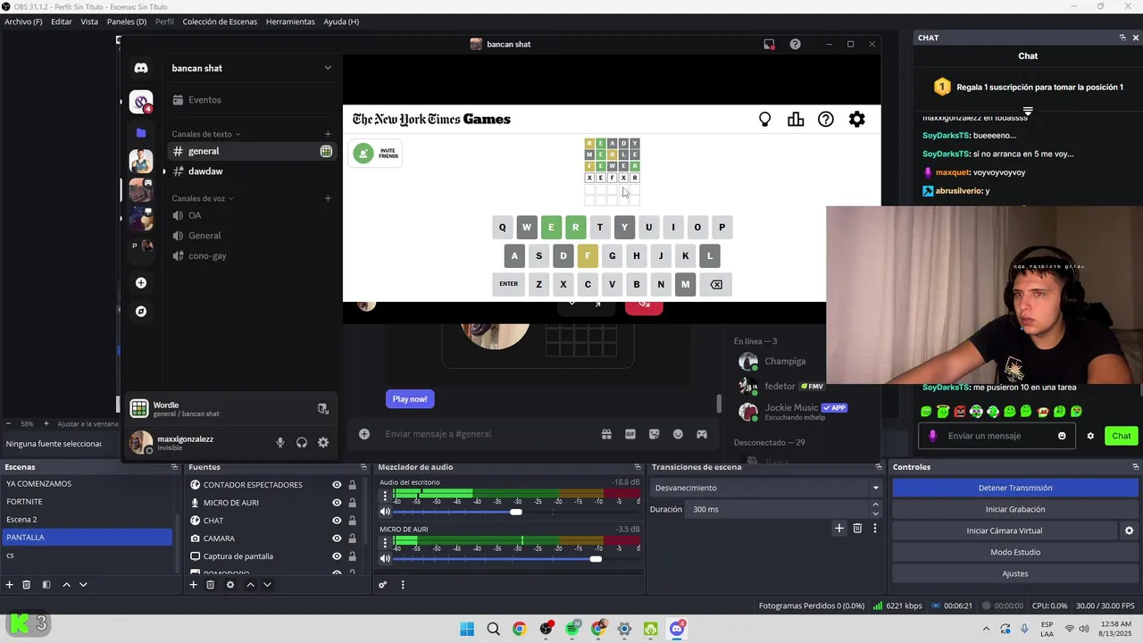The image size is (1143, 643).
Task: Expand bancan shat server dropdown
Action: [x=328, y=68]
